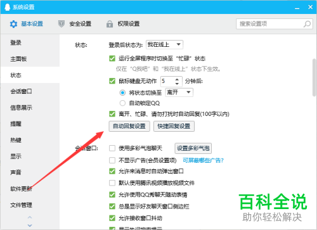Select the 将状态切换至 radio button
Screen dimensions: 317x230
coord(122,93)
